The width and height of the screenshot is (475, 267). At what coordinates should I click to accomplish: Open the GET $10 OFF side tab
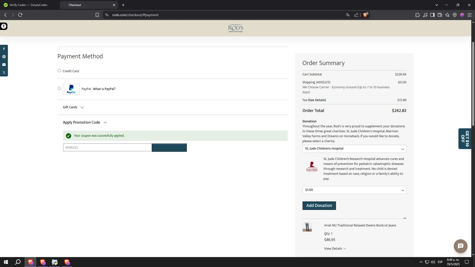465,139
